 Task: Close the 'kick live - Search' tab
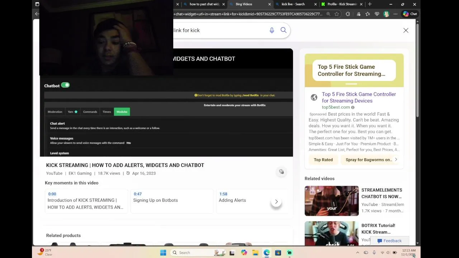point(316,4)
